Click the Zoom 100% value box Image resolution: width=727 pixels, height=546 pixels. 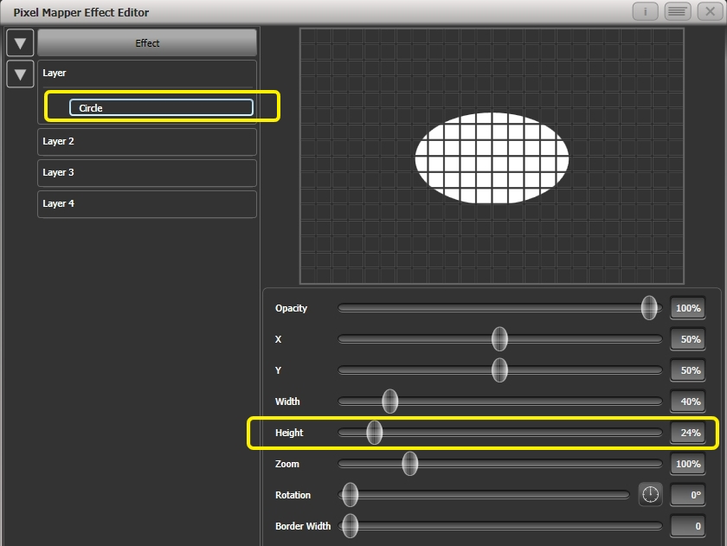click(x=686, y=464)
